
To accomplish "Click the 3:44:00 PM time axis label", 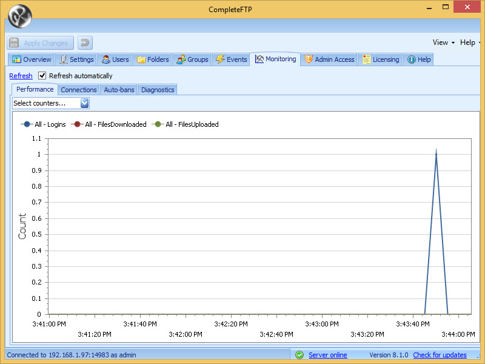I will click(458, 334).
